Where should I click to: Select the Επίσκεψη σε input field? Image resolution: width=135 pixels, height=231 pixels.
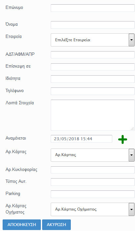(93, 67)
